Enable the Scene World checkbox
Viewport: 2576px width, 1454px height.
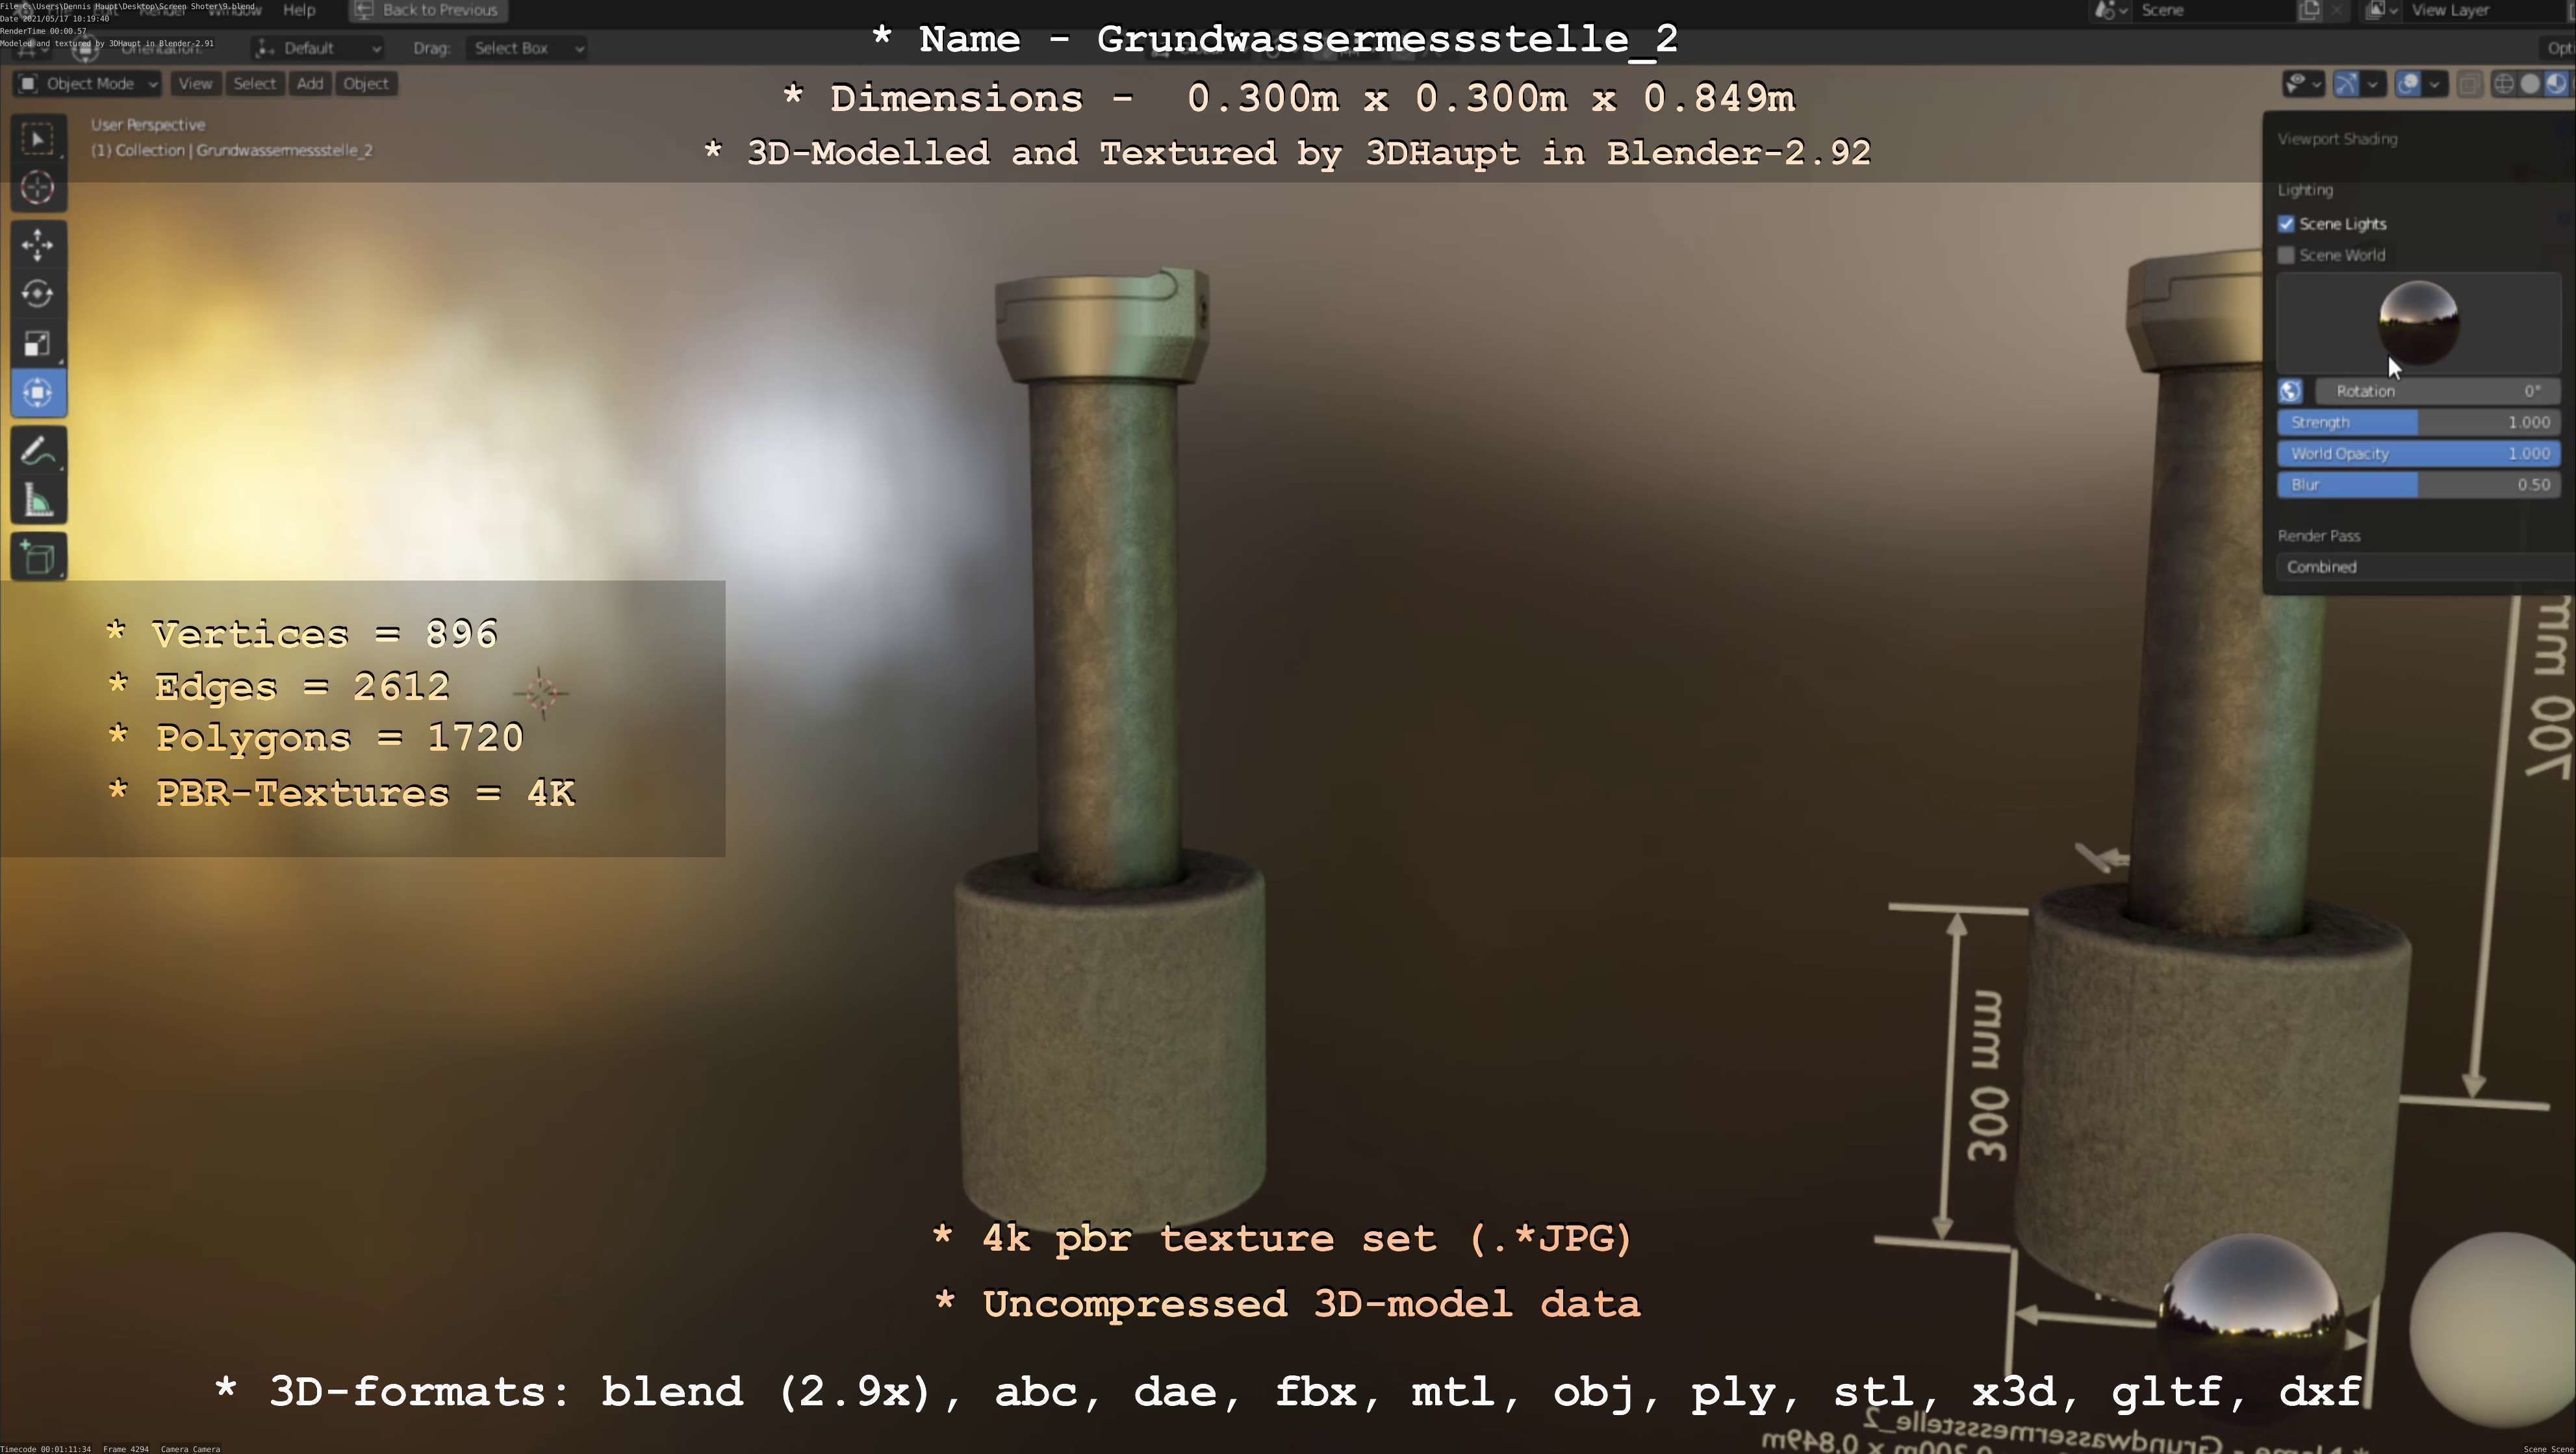click(x=2286, y=255)
